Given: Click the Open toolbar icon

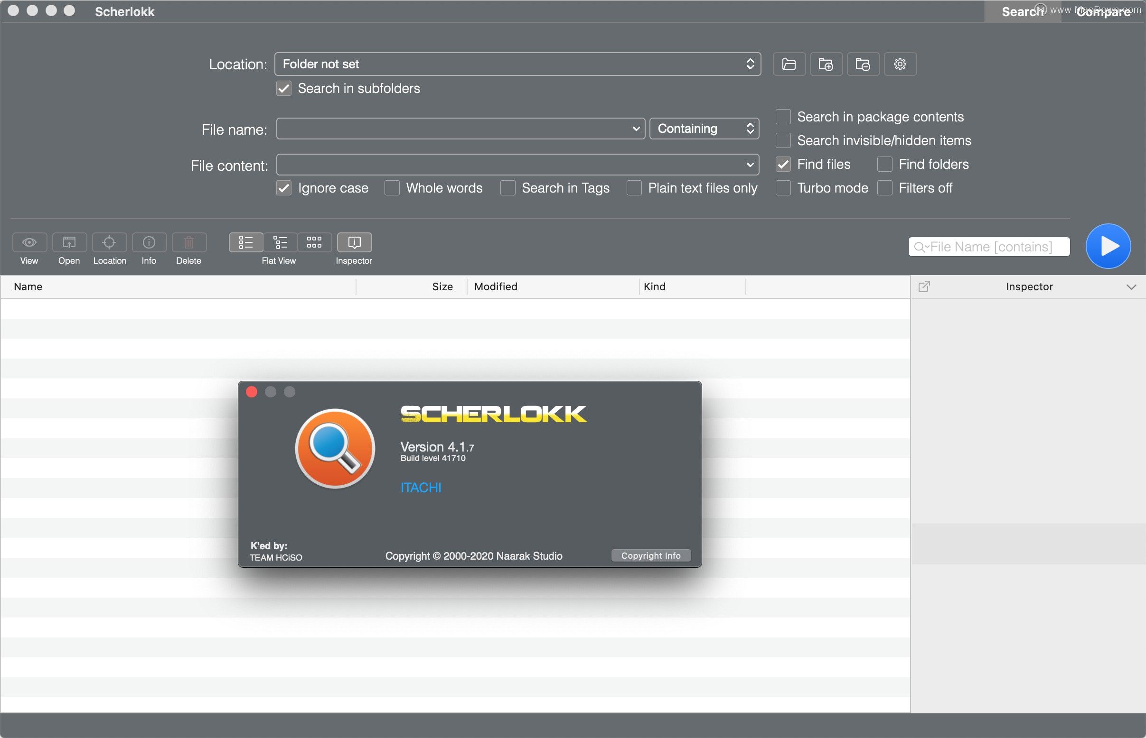Looking at the screenshot, I should coord(69,242).
